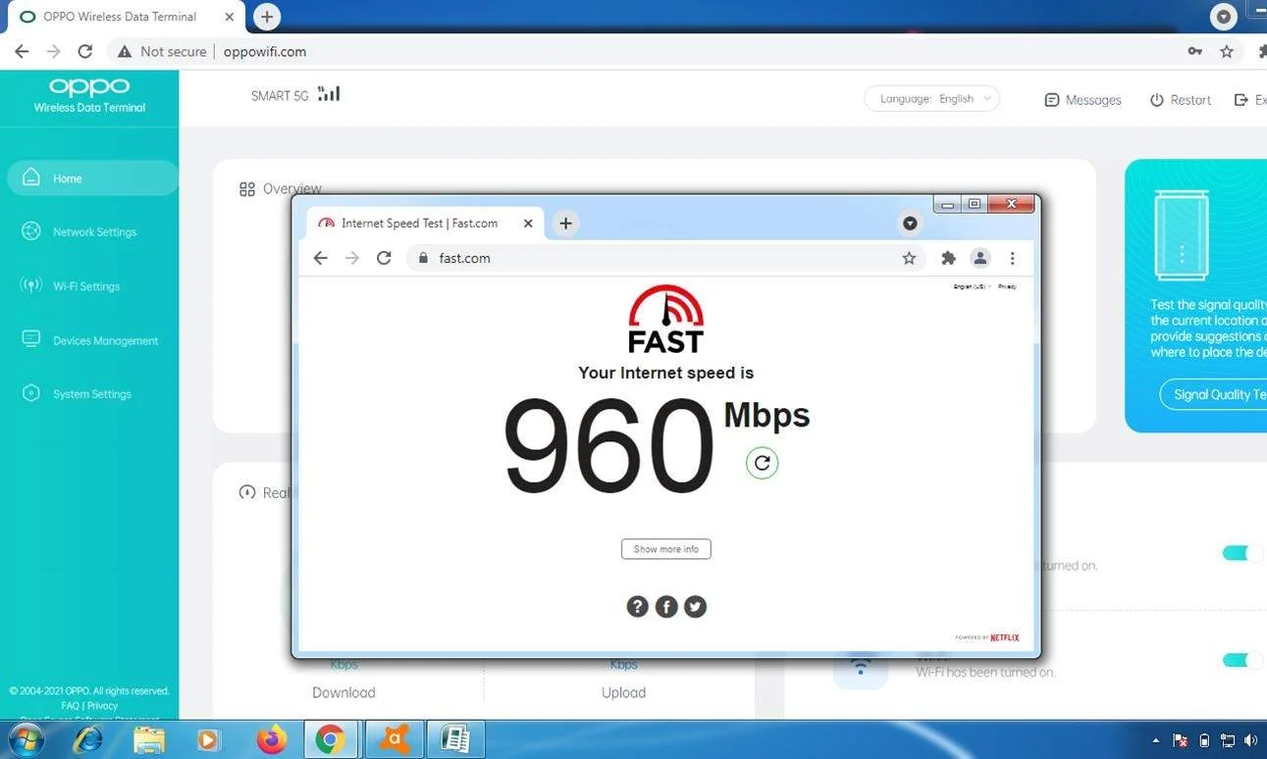Open Firefox from the taskbar

271,739
